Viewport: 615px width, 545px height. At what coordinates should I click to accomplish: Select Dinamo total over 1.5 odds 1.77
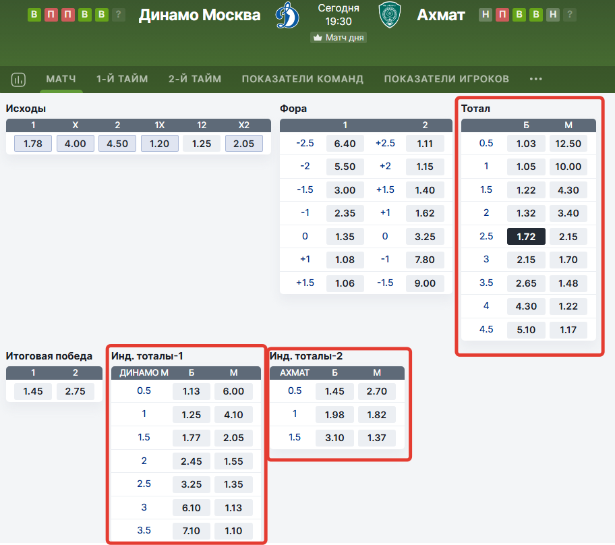coord(192,438)
